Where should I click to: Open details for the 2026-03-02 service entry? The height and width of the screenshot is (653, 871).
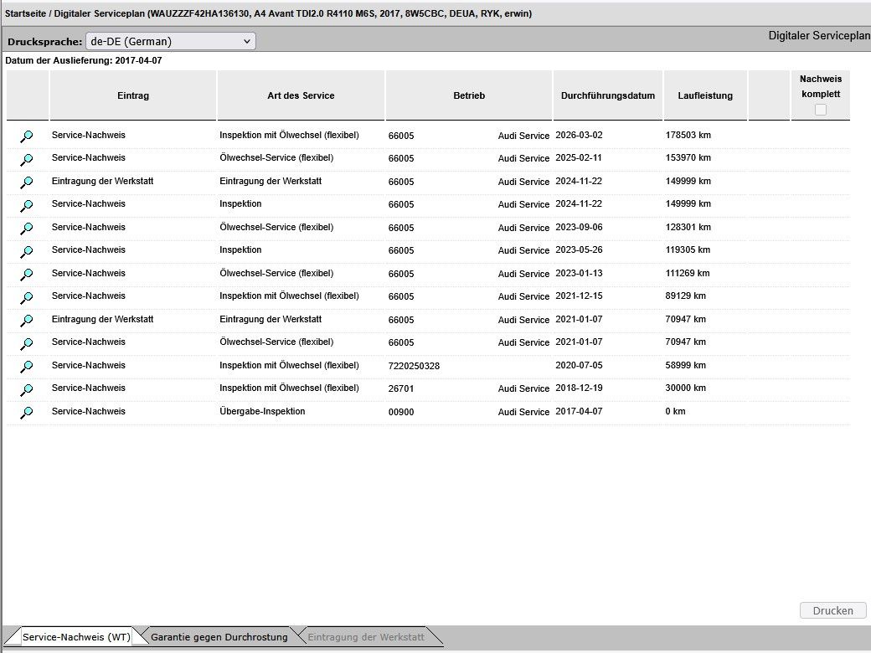pyautogui.click(x=27, y=136)
